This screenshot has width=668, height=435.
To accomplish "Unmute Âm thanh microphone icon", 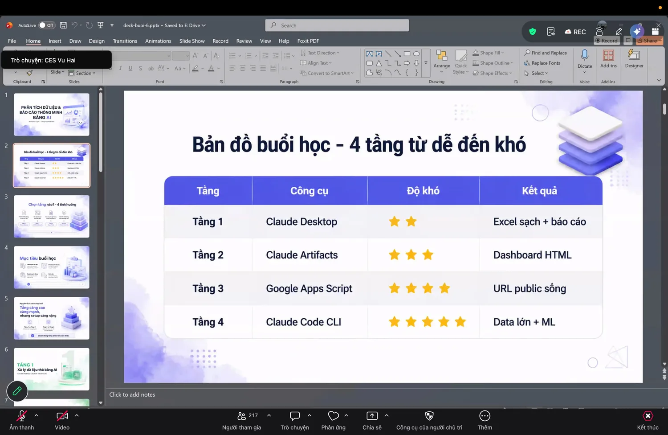I will tap(21, 416).
